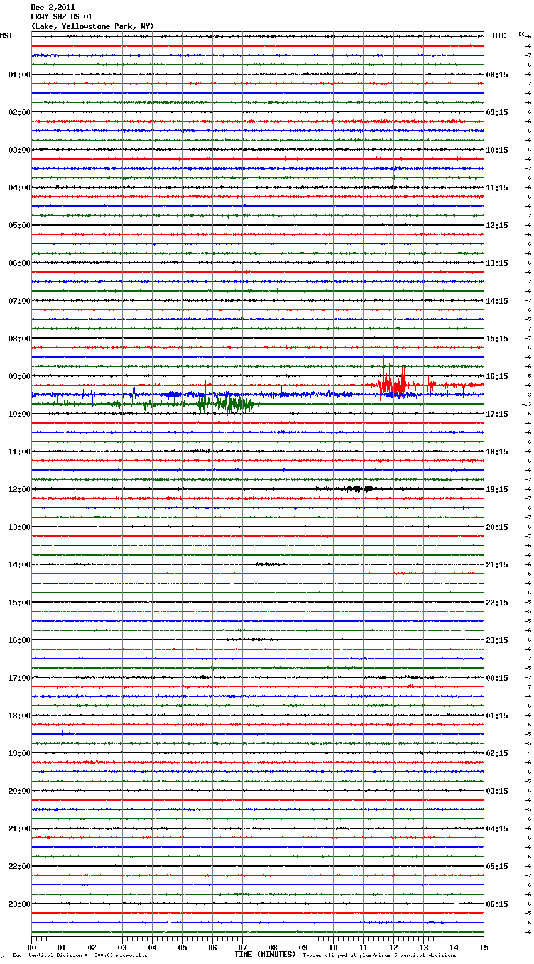Select the station code LKWY SHZ US 01
This screenshot has height=964, width=534.
[x=62, y=17]
